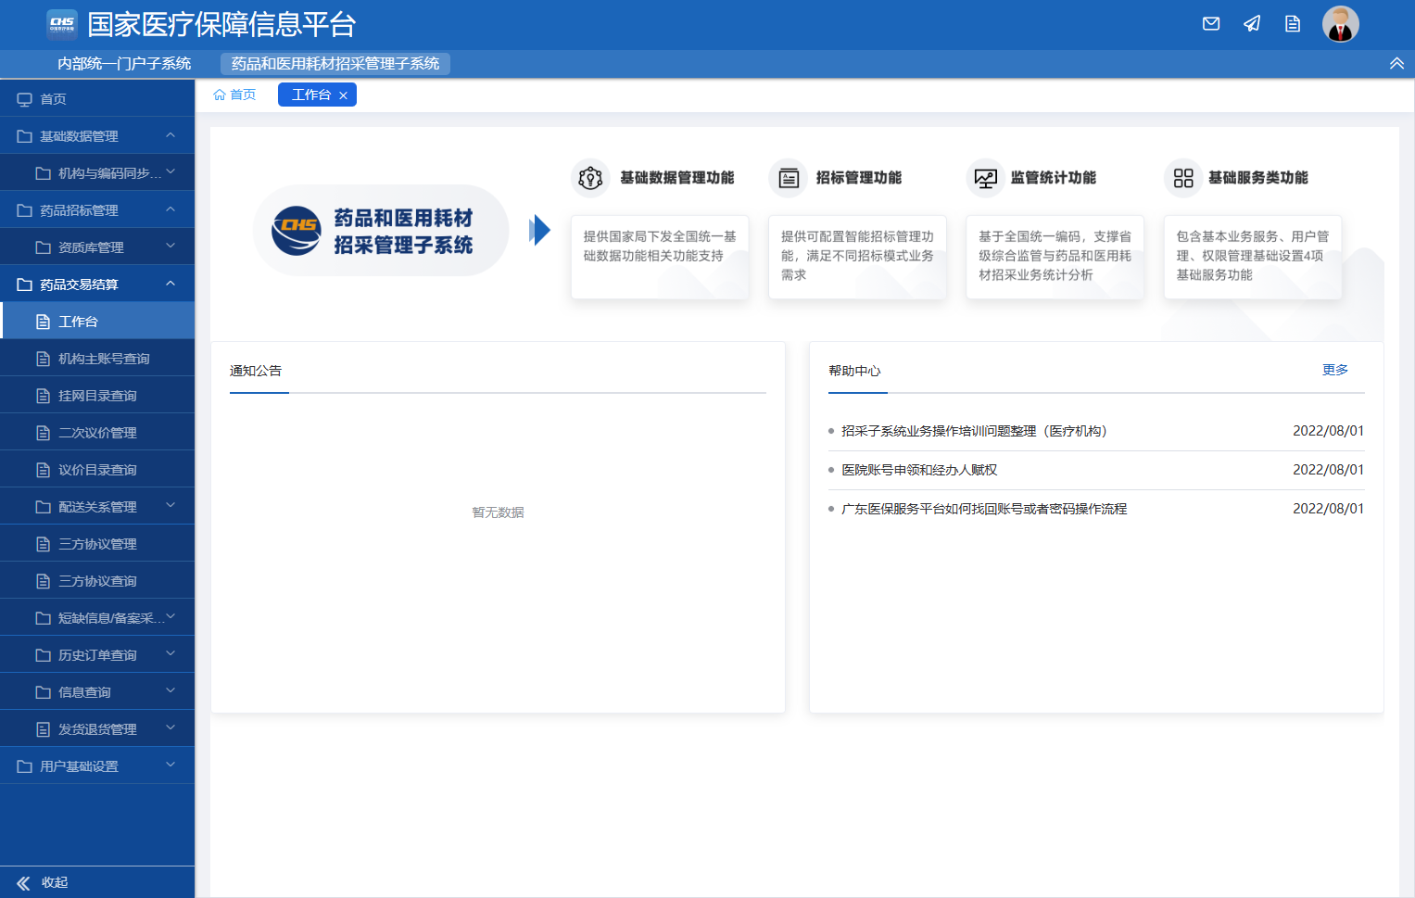Select 药品和医用耗材招采管理子系统 top tab
Viewport: 1415px width, 898px height.
point(335,63)
